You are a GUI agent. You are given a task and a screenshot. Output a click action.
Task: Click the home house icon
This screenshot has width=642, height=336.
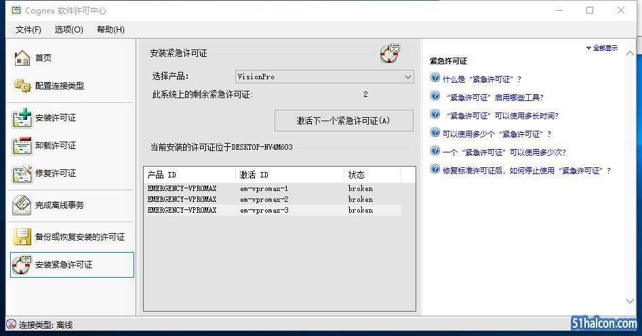pyautogui.click(x=22, y=58)
